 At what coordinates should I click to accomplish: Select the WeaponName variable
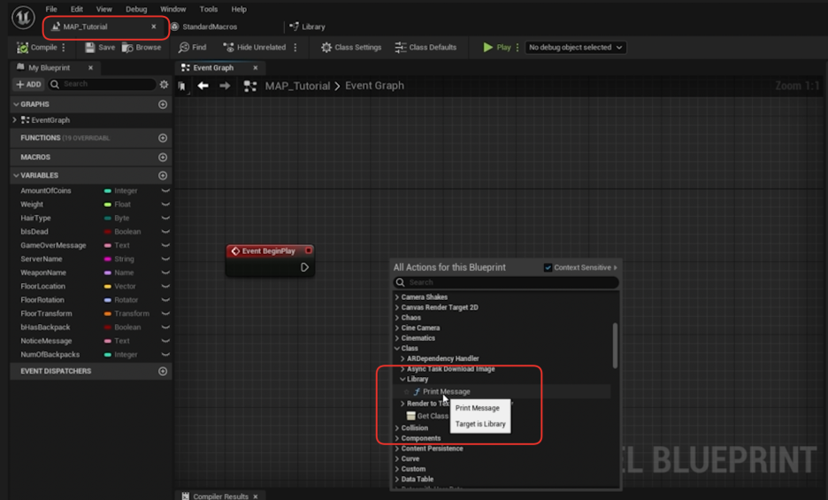pyautogui.click(x=43, y=273)
